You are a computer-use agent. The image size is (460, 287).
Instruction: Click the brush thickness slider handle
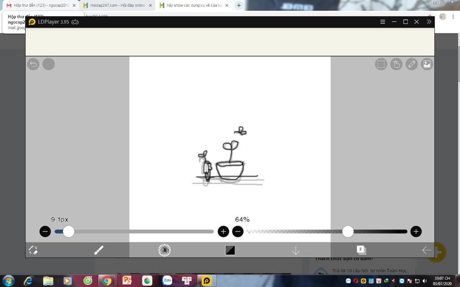[x=69, y=232]
